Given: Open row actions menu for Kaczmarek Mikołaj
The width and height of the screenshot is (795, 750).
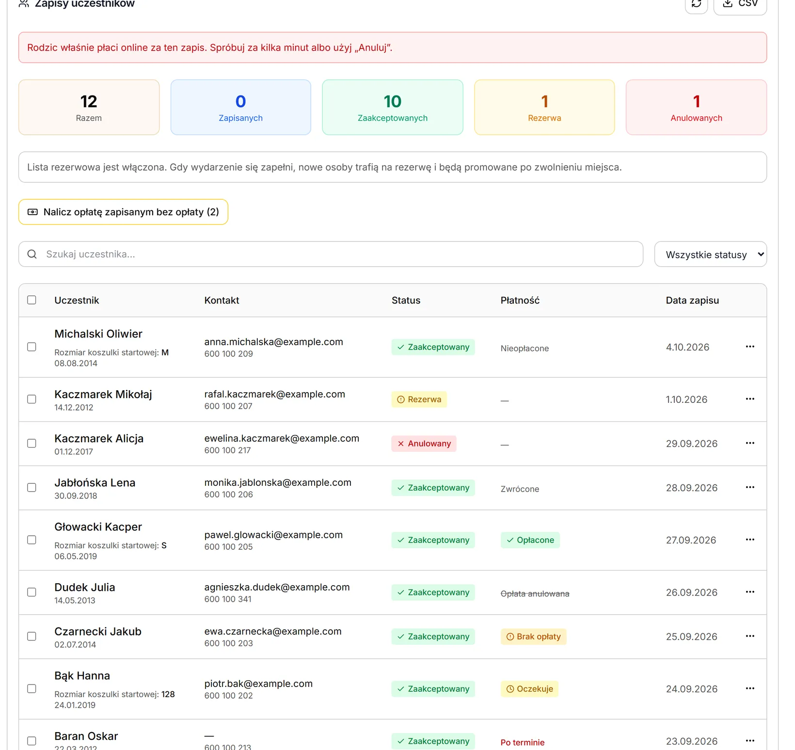Looking at the screenshot, I should tap(750, 399).
